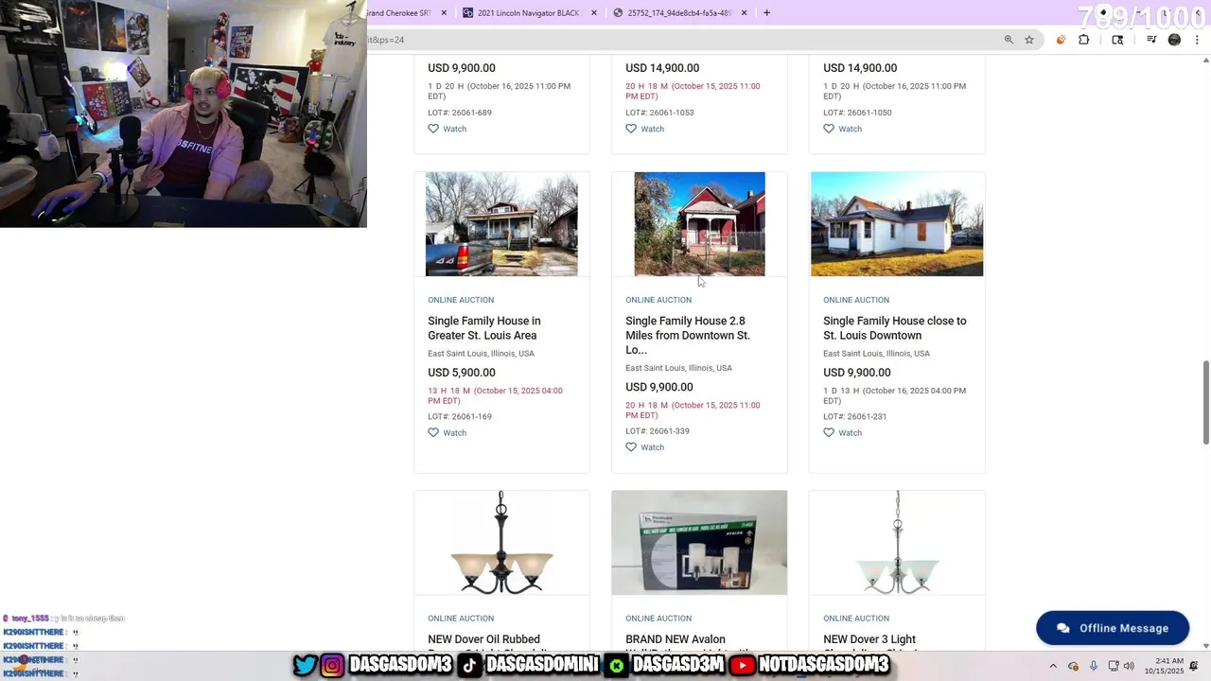Click the LOT#: 26061-169 text
The height and width of the screenshot is (681, 1211).
(460, 416)
